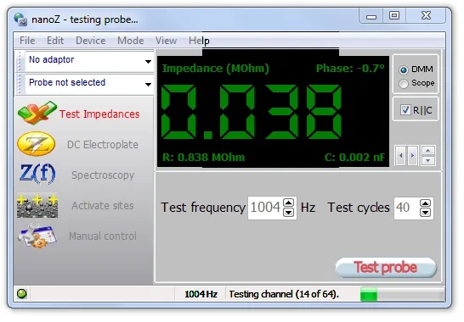Increase the Test cycles value
Image resolution: width=464 pixels, height=322 pixels.
coord(425,203)
